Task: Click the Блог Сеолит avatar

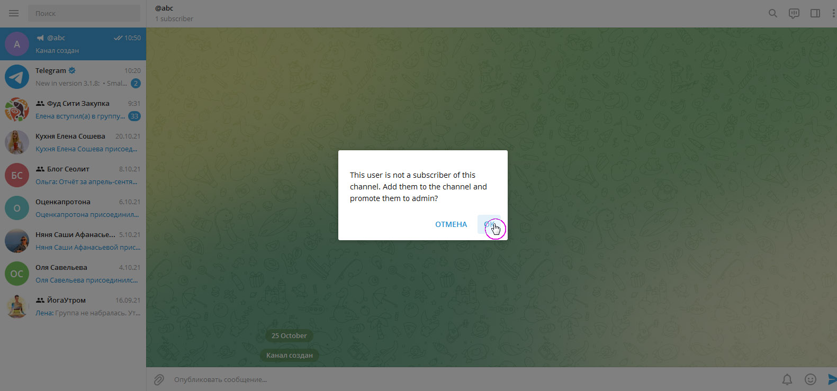Action: [x=17, y=175]
